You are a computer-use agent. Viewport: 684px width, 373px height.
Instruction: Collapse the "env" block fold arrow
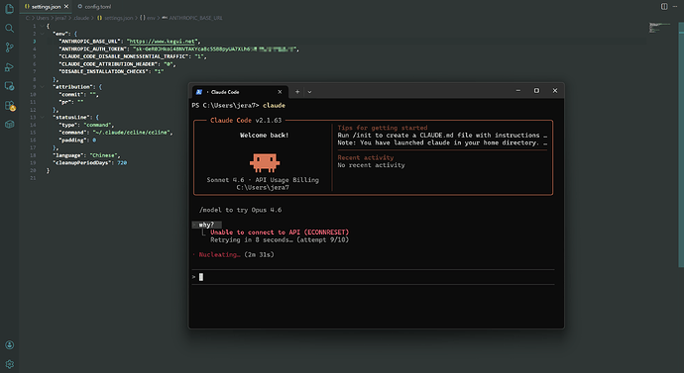click(x=43, y=34)
